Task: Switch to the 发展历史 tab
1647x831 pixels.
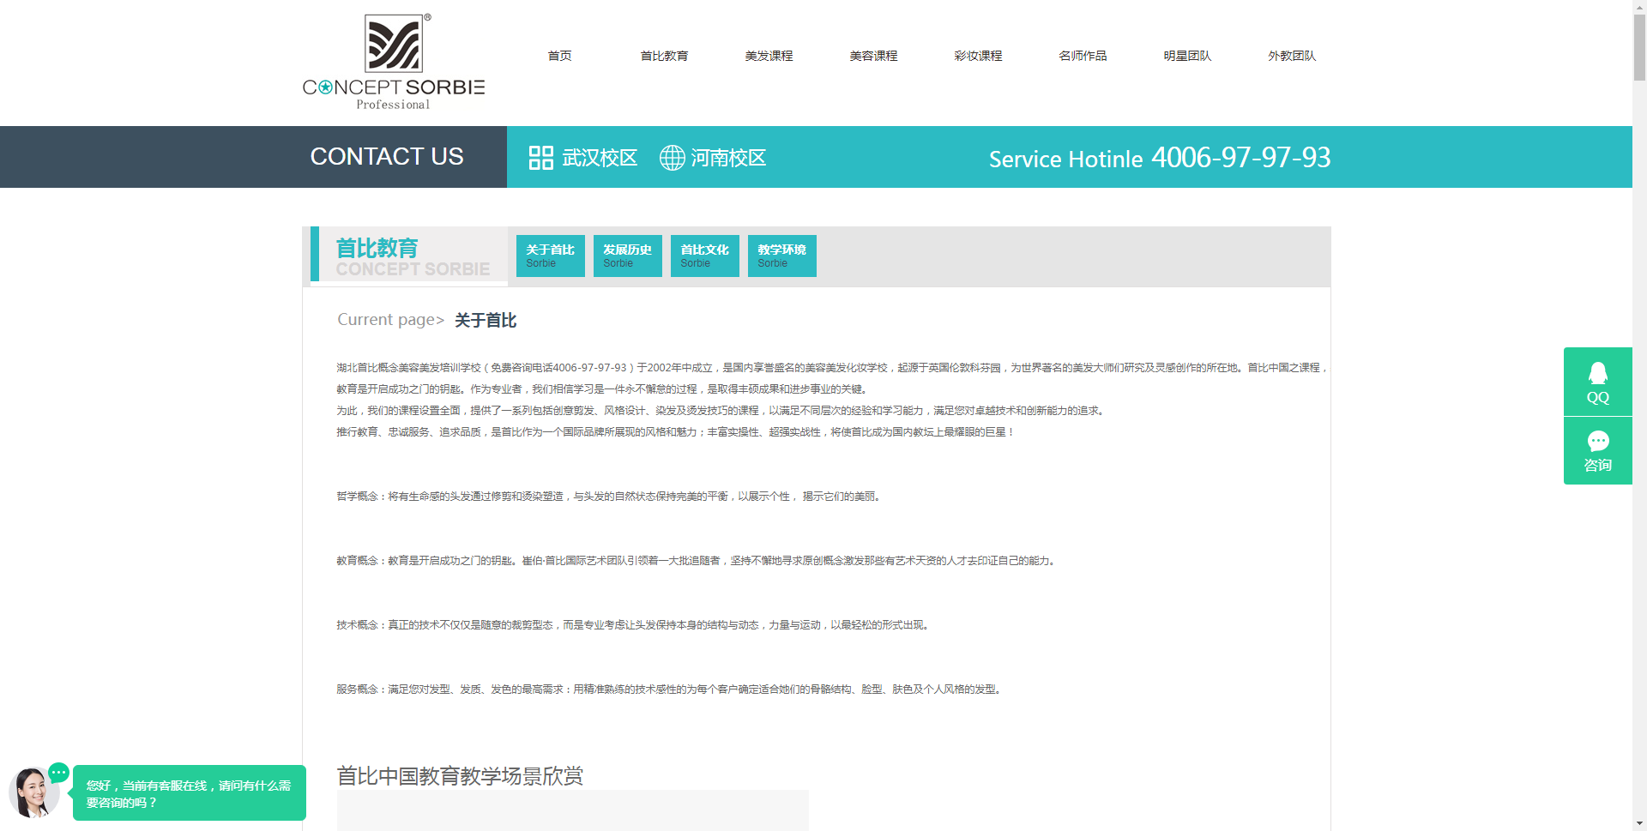Action: pos(628,256)
